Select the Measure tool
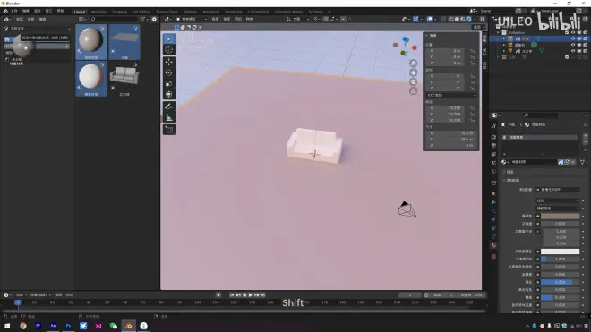 coord(169,117)
